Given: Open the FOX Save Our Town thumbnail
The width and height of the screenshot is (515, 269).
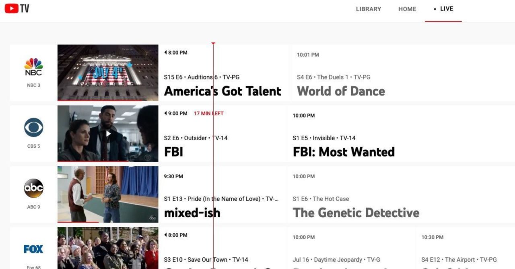Looking at the screenshot, I should point(108,248).
